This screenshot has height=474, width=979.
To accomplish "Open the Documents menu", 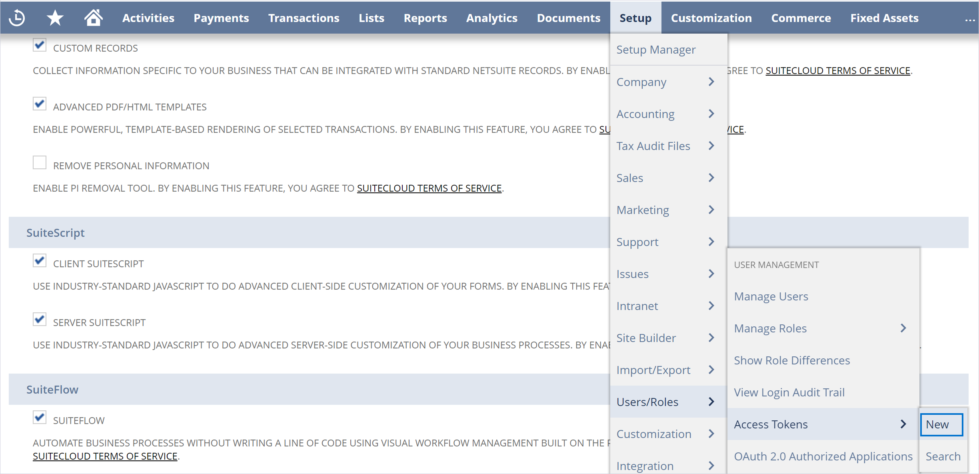I will click(x=568, y=18).
